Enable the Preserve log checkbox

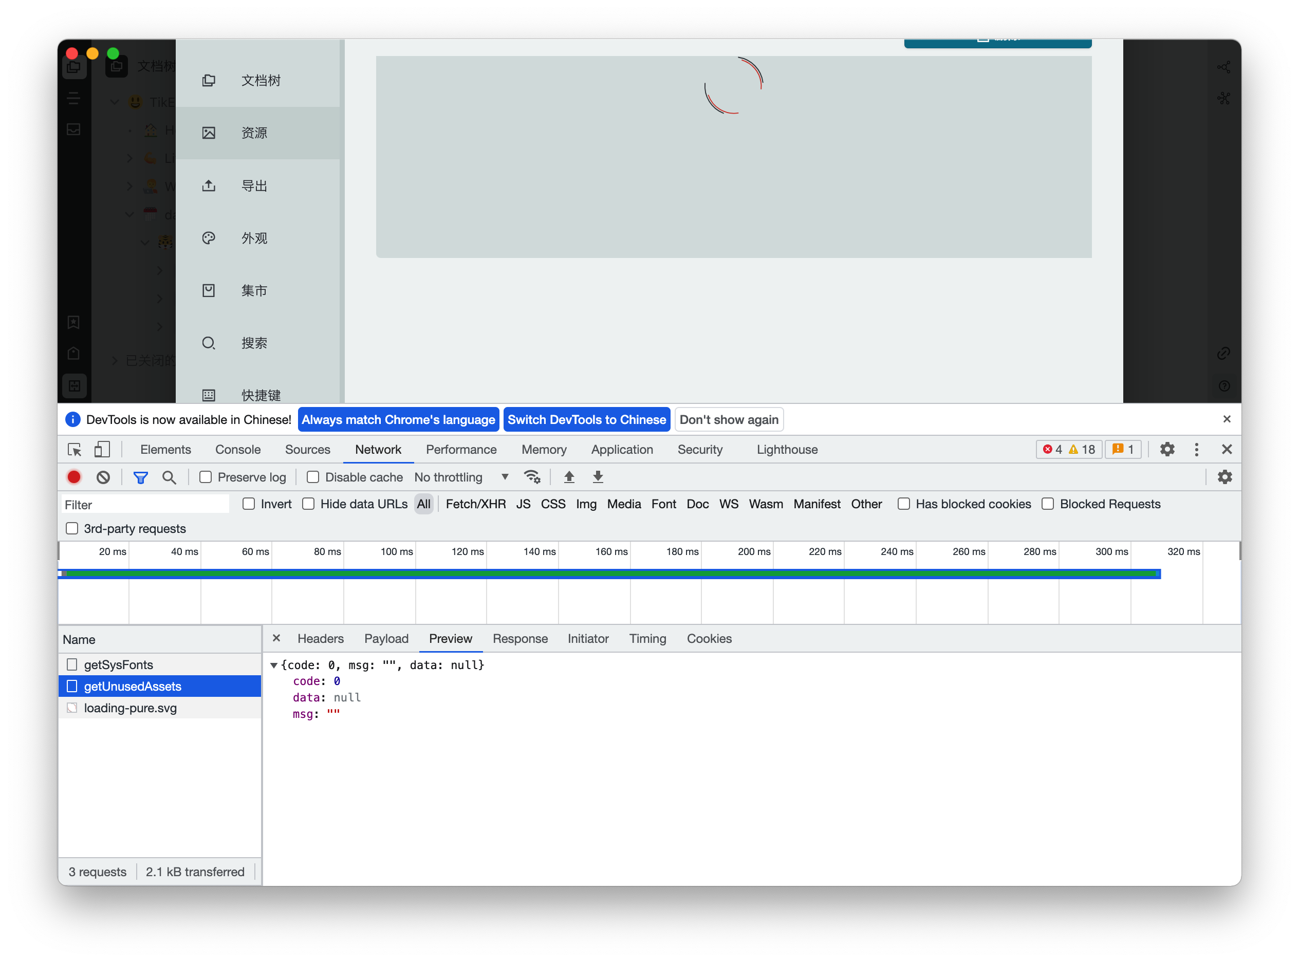[x=206, y=477]
